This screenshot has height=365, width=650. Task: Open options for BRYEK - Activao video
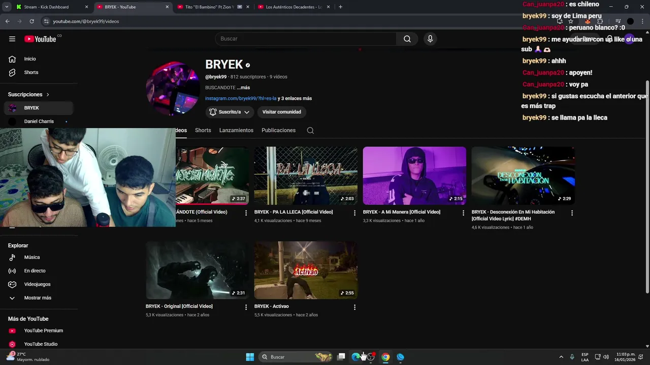pyautogui.click(x=354, y=307)
